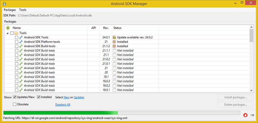
Task: Click Installed status icon for Platform-tools
Action: click(x=115, y=42)
